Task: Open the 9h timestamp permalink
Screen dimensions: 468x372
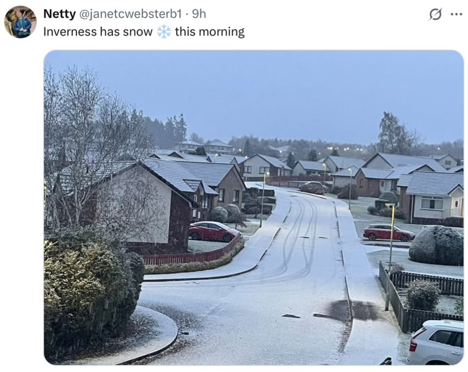Action: [199, 14]
